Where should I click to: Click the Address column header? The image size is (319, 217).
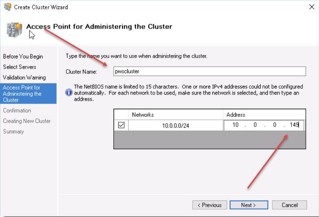click(264, 115)
